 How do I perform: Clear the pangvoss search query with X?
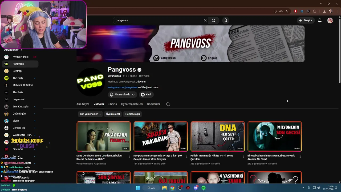point(205,20)
